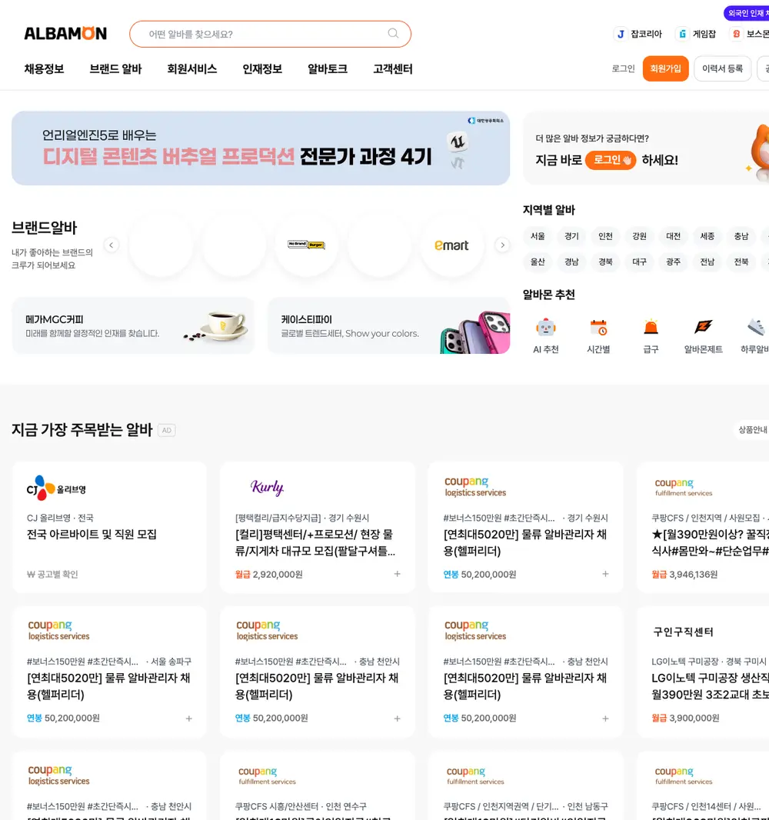Open 인재정보 menu

click(262, 69)
